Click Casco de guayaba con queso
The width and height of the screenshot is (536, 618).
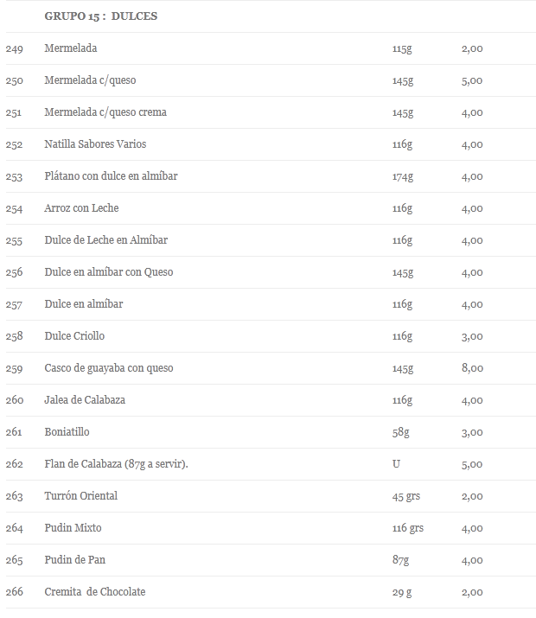[109, 367]
